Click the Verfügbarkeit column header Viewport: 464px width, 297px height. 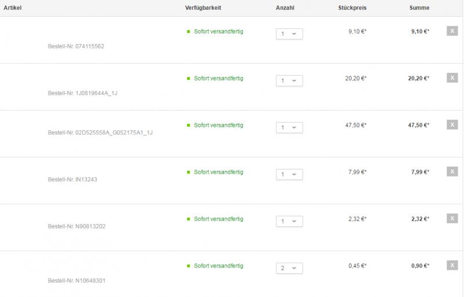pyautogui.click(x=202, y=8)
